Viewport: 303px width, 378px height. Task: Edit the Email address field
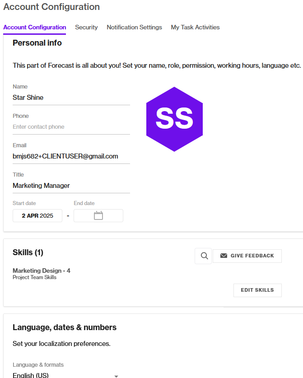point(71,156)
